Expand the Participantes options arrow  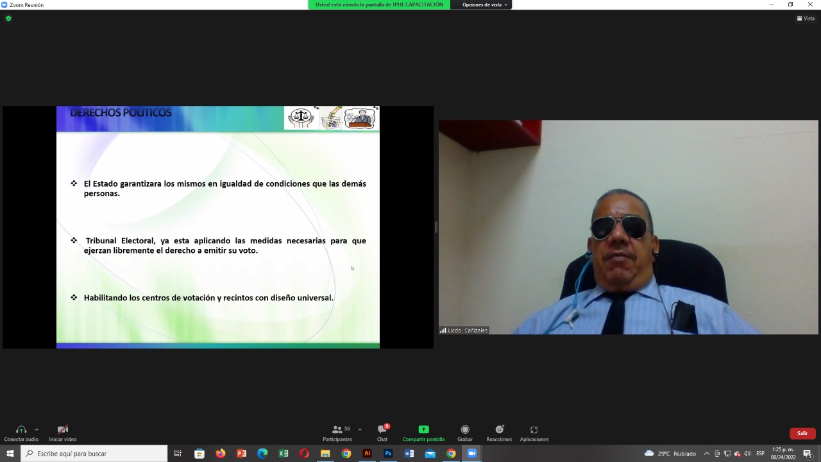point(360,429)
